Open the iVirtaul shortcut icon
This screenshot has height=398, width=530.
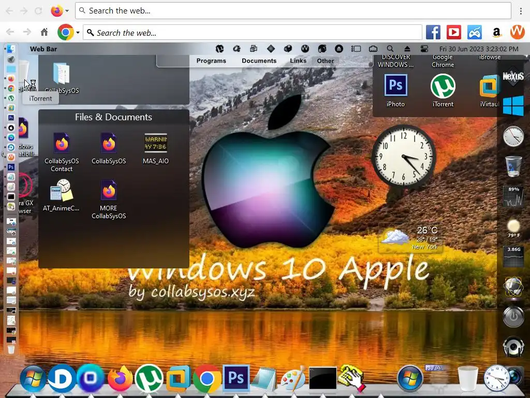489,86
